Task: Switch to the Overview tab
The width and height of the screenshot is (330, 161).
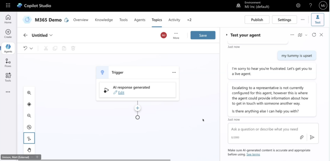Action: pos(81,20)
